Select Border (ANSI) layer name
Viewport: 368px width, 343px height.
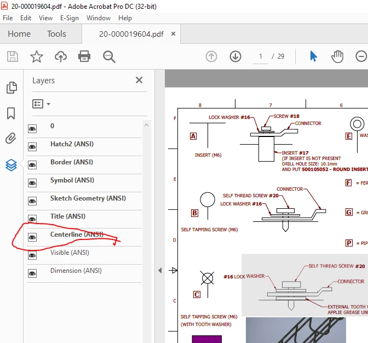[72, 162]
